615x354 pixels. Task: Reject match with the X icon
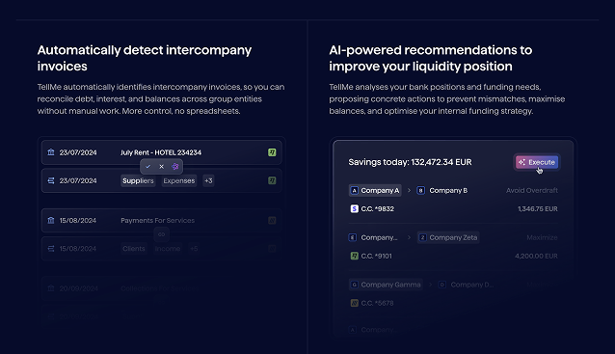pos(162,167)
